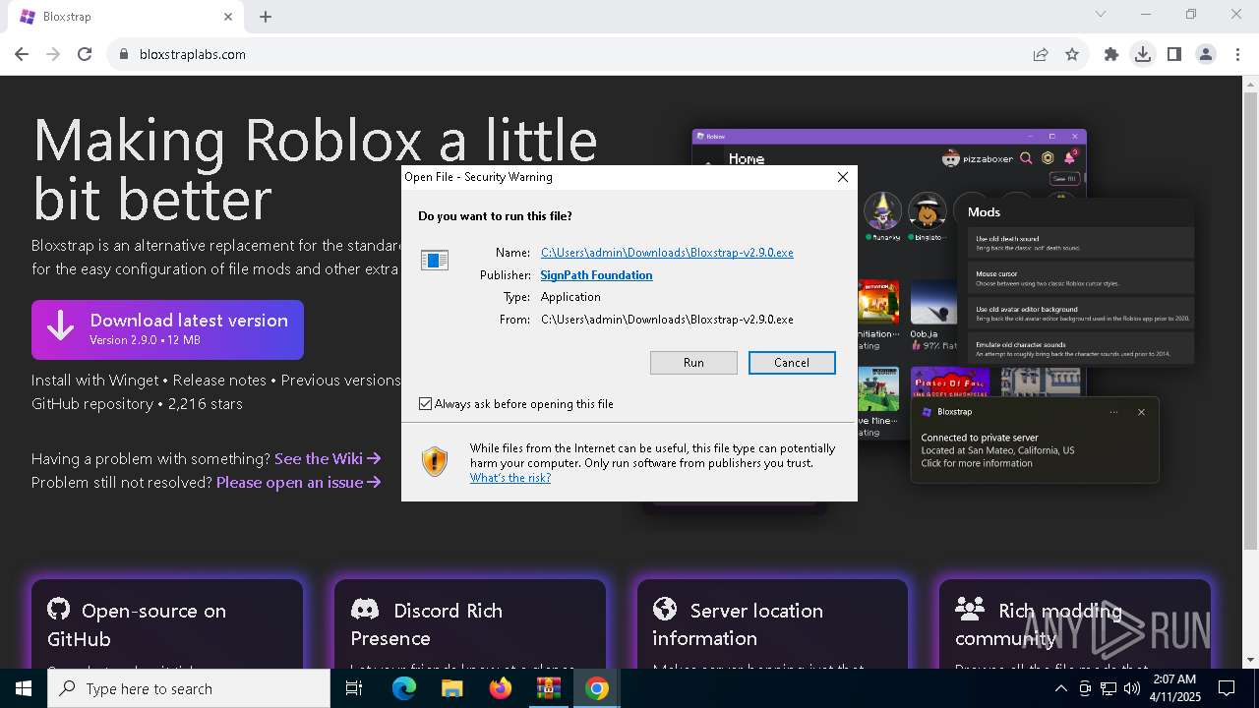The image size is (1259, 708).
Task: Reload the page with refresh icon
Action: pyautogui.click(x=85, y=54)
